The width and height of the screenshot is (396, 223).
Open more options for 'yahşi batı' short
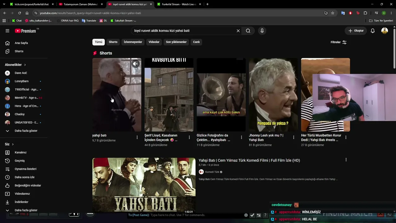pos(137,137)
